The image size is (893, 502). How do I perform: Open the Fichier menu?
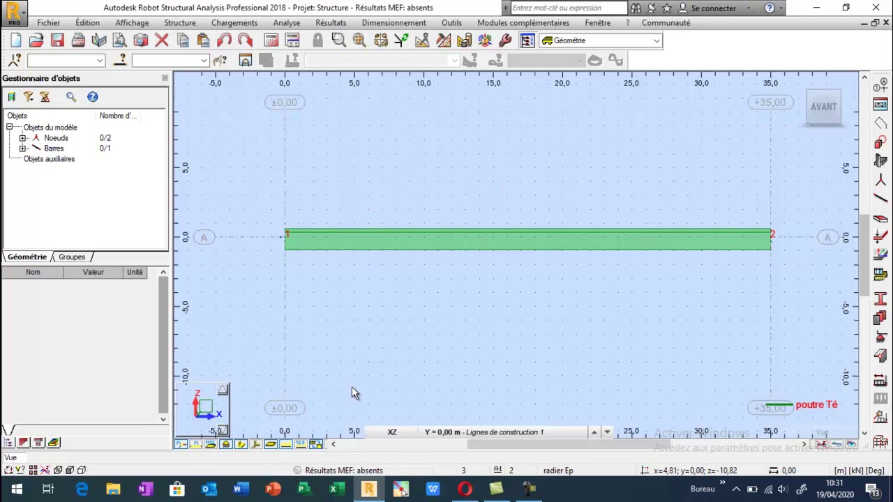pyautogui.click(x=49, y=23)
